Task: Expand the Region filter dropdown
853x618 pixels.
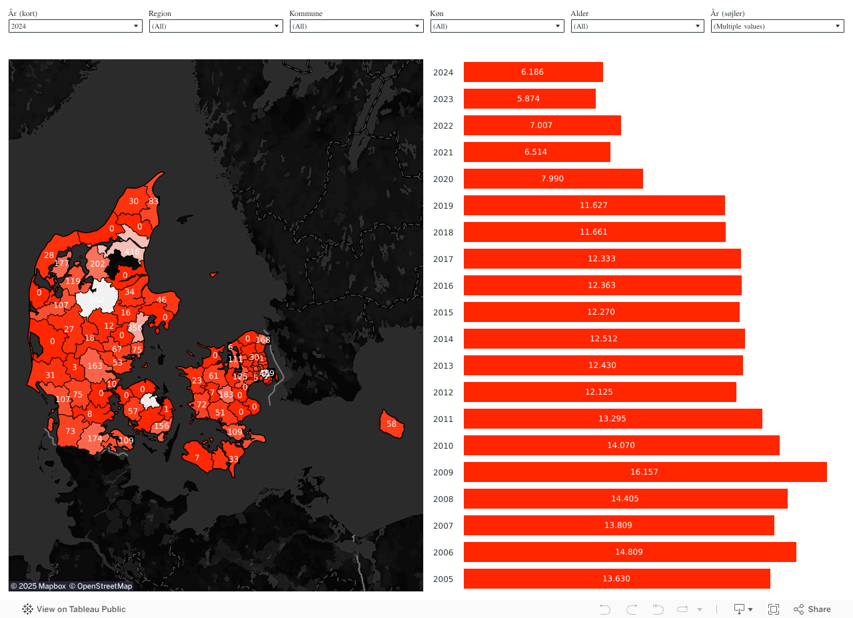Action: 216,26
